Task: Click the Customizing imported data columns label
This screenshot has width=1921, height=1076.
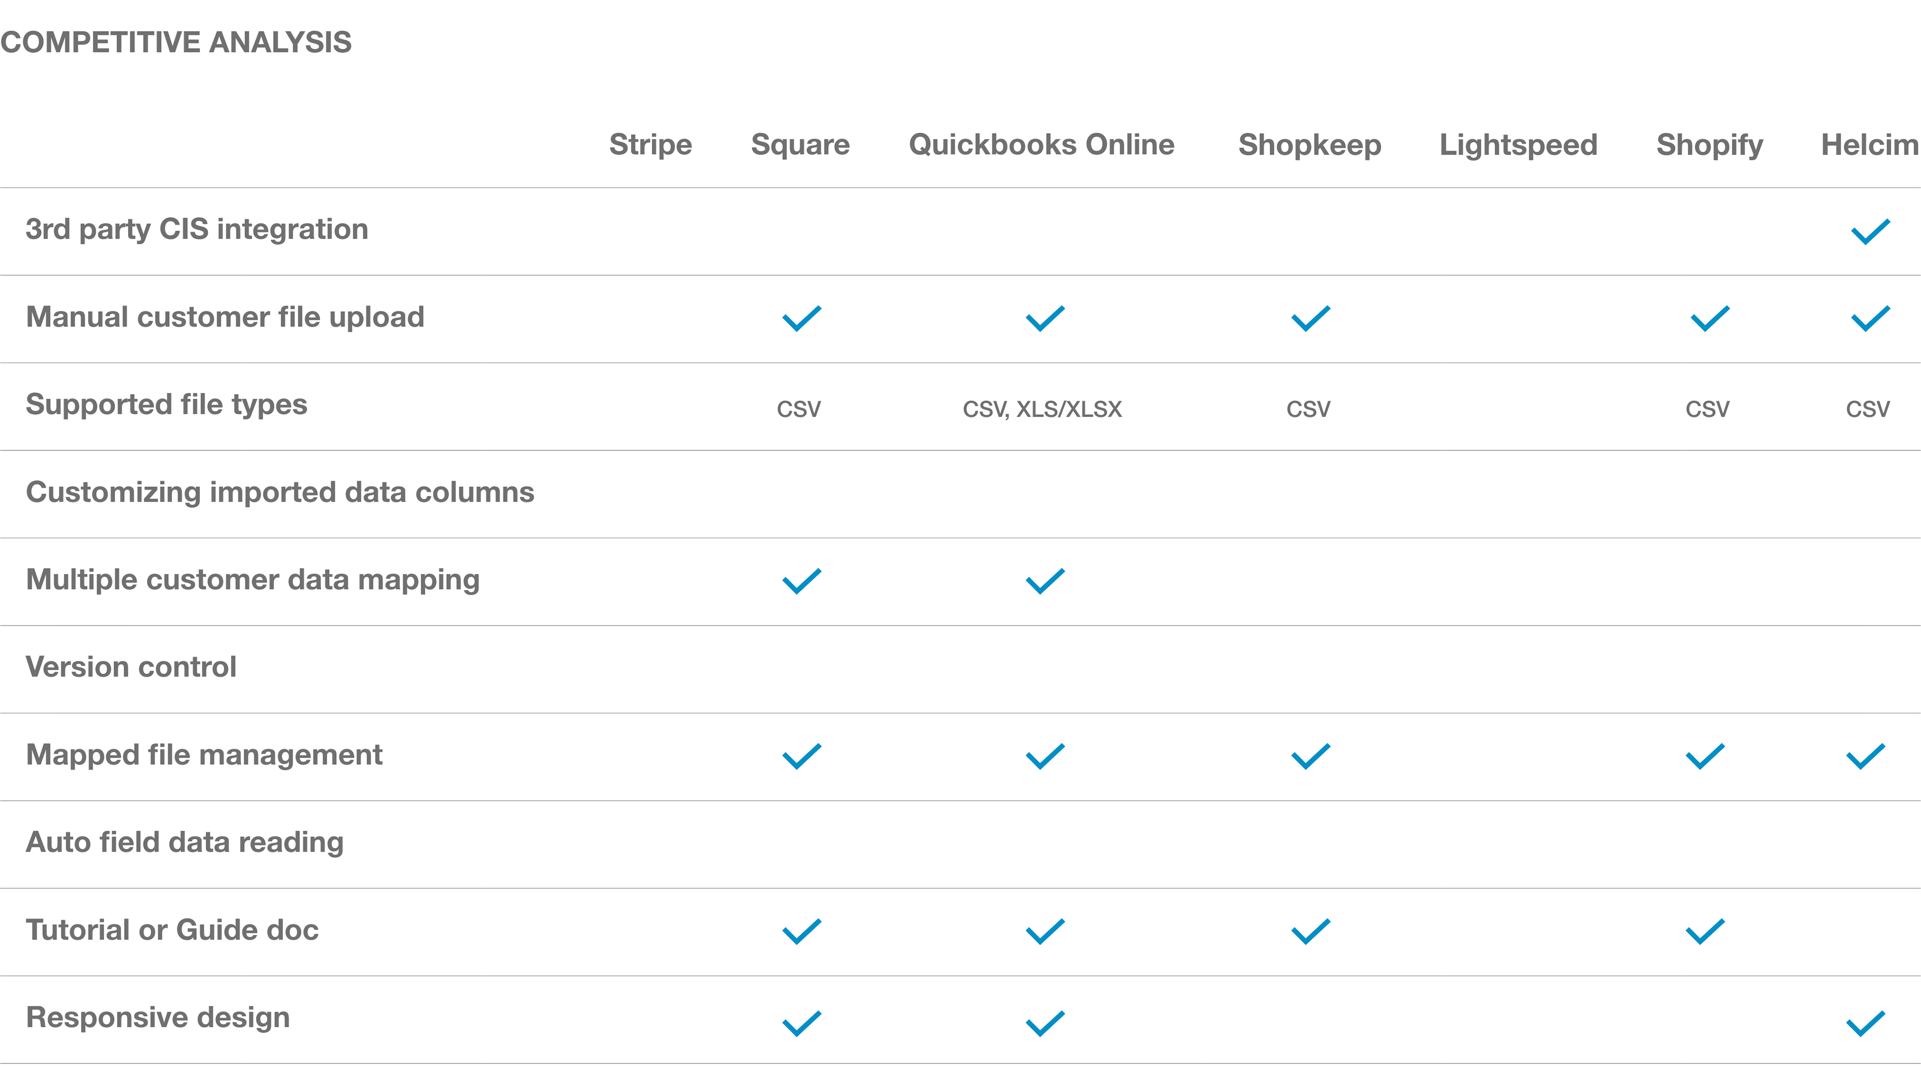Action: [x=280, y=492]
